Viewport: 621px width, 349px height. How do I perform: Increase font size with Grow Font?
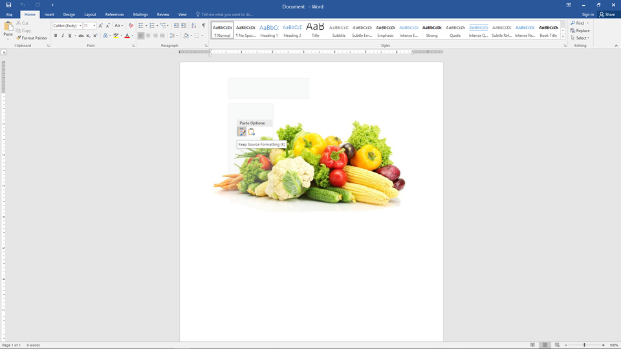(x=101, y=26)
